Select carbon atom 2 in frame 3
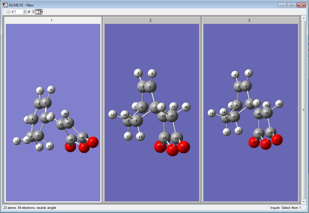This screenshot has height=213, width=309. click(246, 86)
